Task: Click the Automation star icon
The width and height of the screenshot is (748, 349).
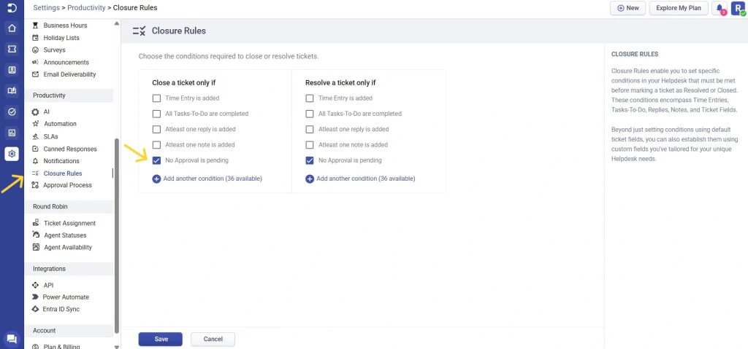Action: coord(35,124)
